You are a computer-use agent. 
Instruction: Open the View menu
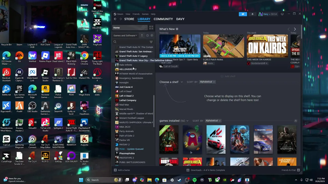click(128, 14)
